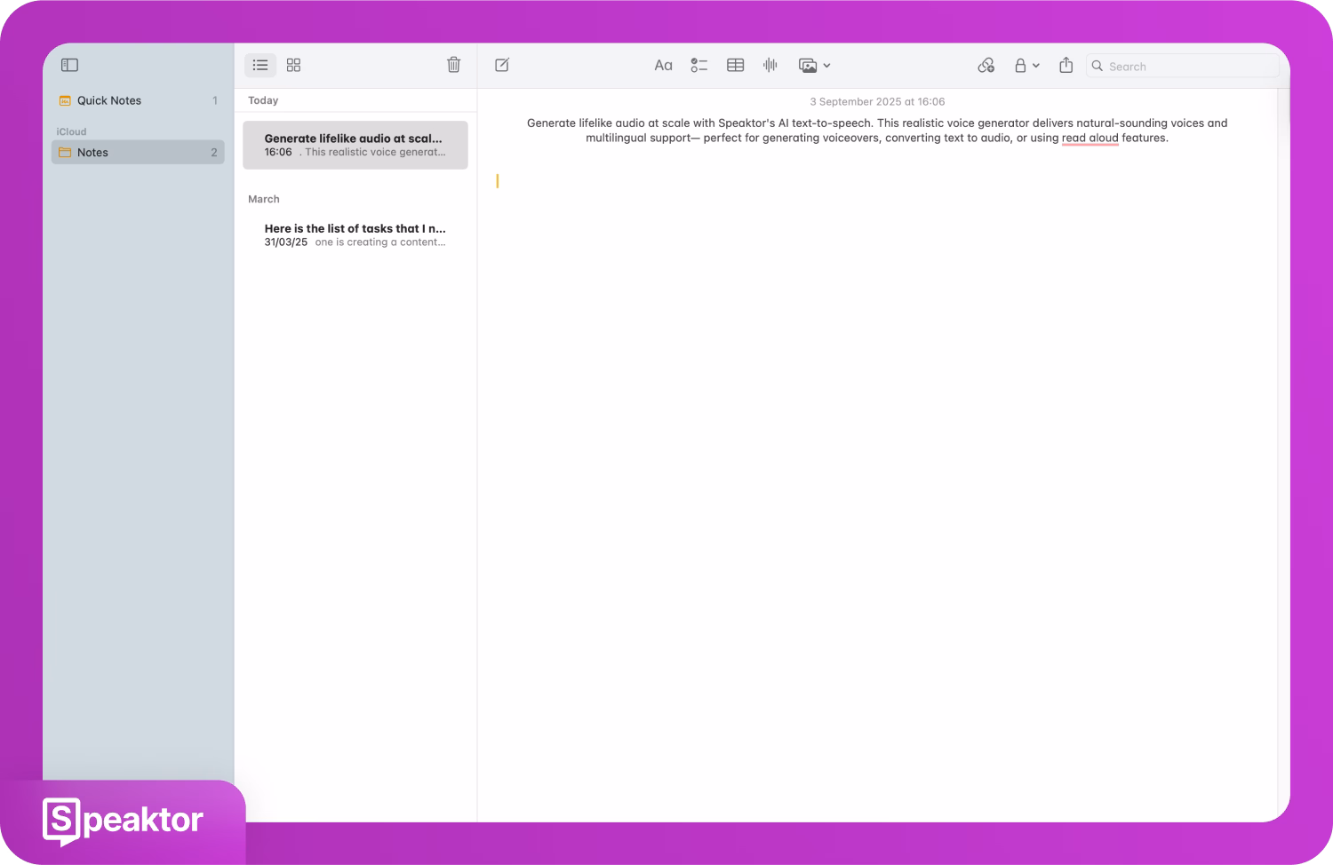Open the photo and media dropdown
Image resolution: width=1333 pixels, height=865 pixels.
(814, 65)
